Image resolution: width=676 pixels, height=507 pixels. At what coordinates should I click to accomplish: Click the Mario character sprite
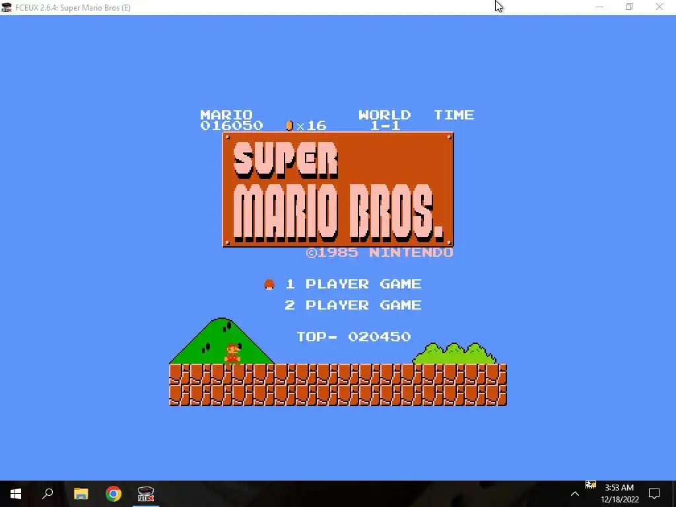click(232, 354)
